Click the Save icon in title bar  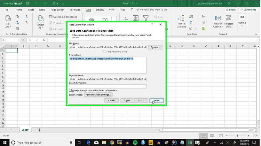pyautogui.click(x=28, y=4)
